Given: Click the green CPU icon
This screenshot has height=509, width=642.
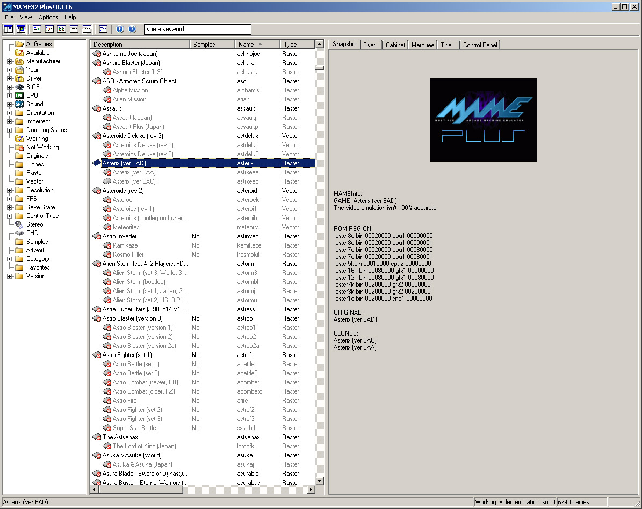Looking at the screenshot, I should tap(19, 96).
